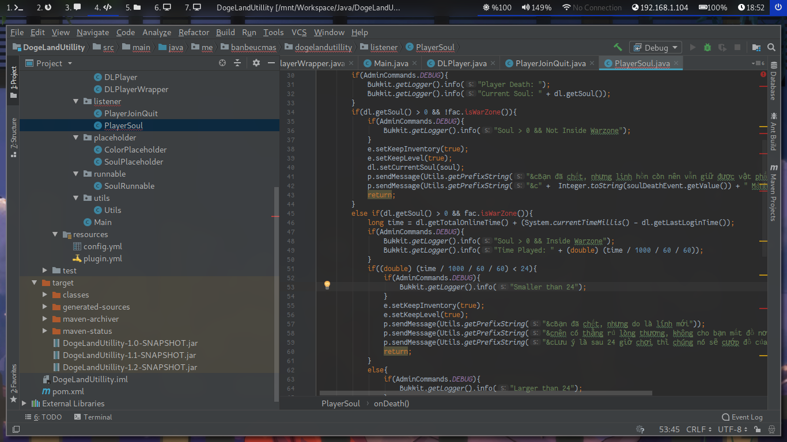
Task: Switch to the DLPlayer.java tab
Action: (461, 63)
